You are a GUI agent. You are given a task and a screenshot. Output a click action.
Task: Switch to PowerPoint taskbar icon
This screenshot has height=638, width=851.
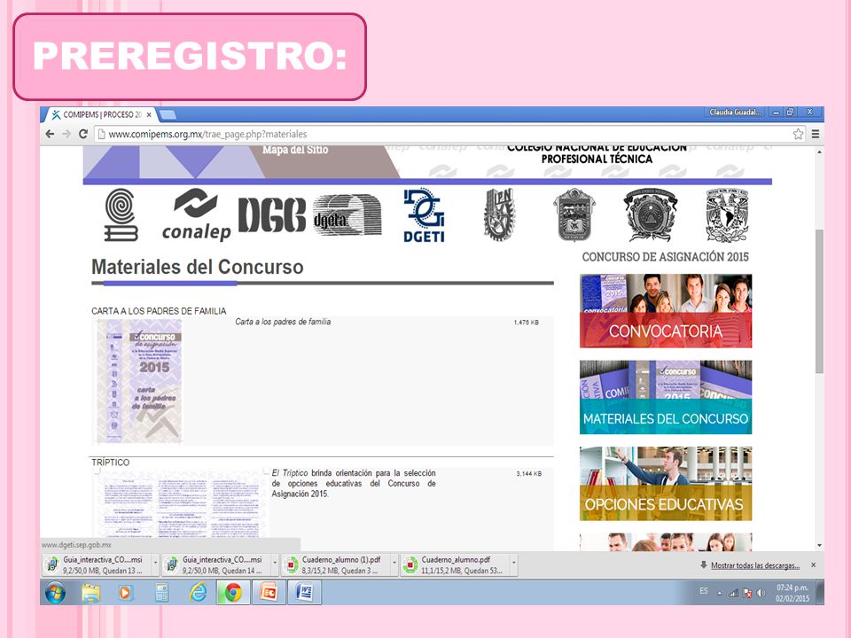tap(269, 593)
